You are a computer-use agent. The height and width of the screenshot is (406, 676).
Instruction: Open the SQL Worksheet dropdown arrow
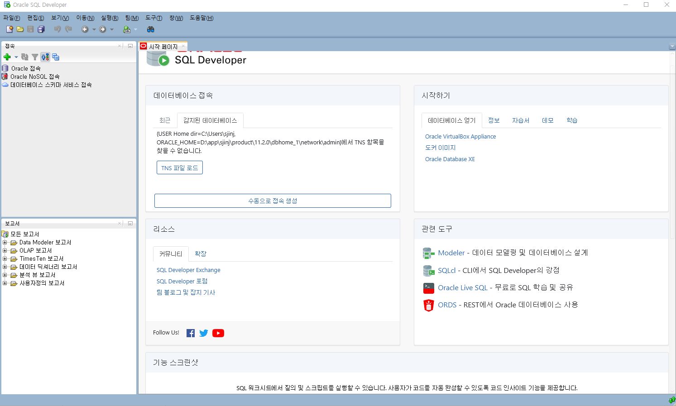click(x=135, y=29)
